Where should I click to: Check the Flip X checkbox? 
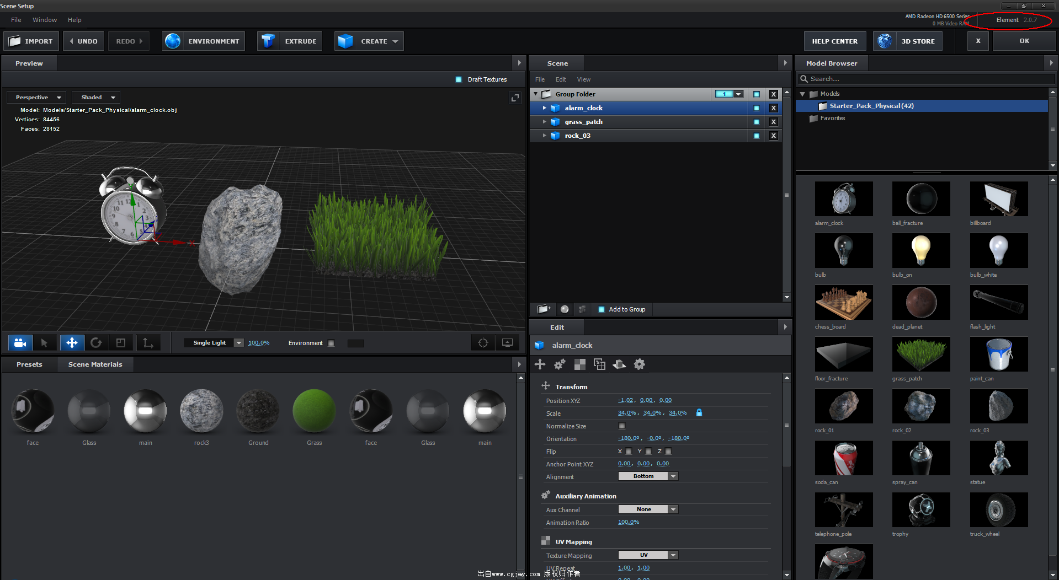629,451
